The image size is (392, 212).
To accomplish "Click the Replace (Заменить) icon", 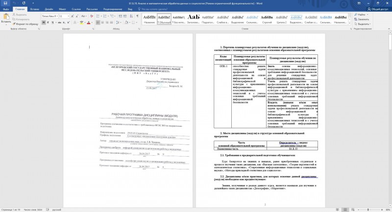I will pos(362,19).
